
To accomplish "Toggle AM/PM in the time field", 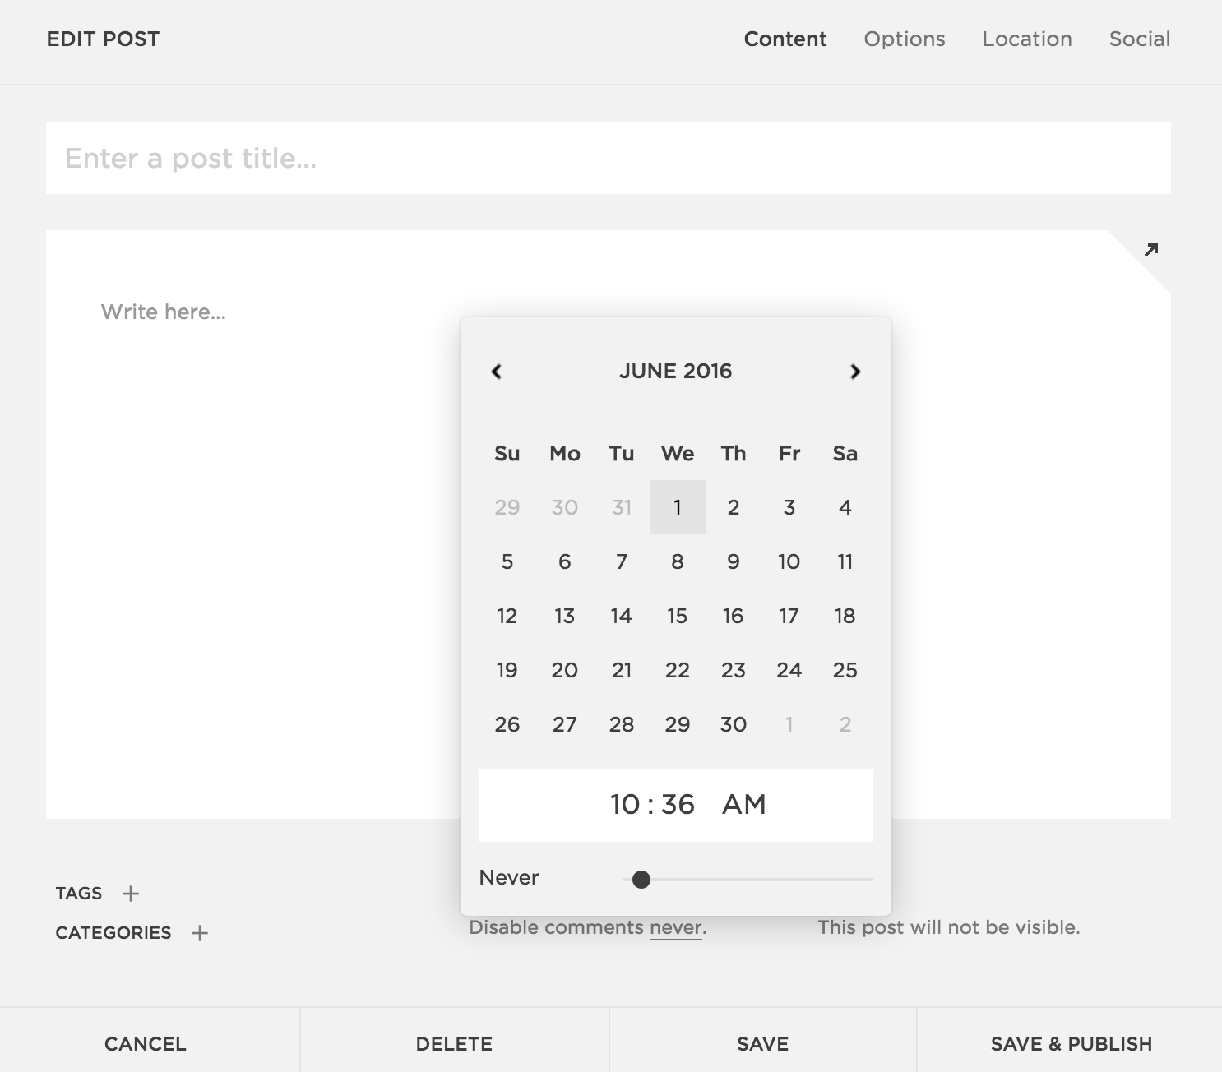I will click(x=743, y=804).
